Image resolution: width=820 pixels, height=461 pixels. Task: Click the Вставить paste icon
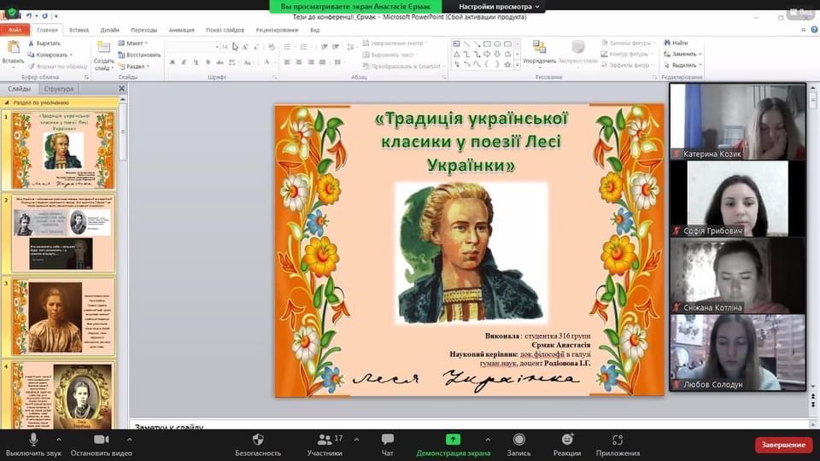click(x=13, y=51)
